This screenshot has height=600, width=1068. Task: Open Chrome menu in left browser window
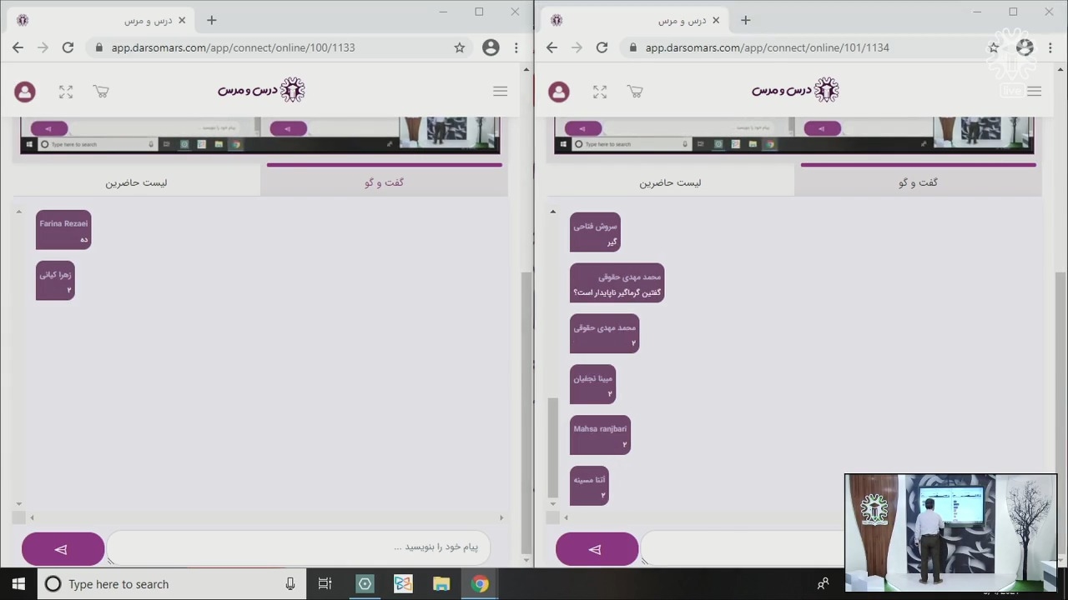(517, 47)
